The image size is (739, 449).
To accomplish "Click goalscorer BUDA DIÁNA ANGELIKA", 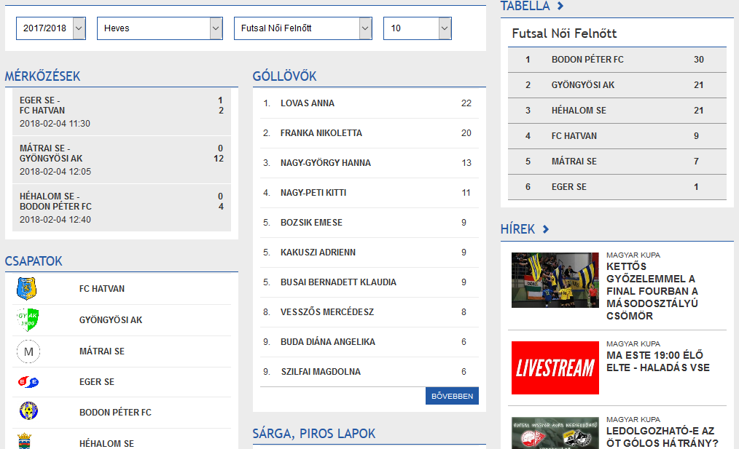I will 328,342.
